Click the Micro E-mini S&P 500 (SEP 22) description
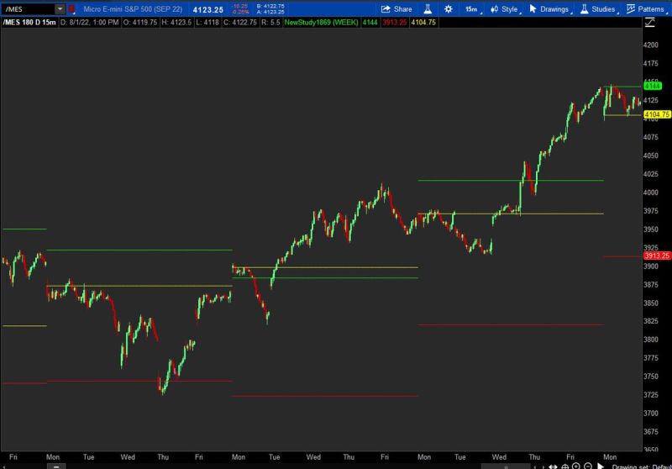 pos(133,9)
